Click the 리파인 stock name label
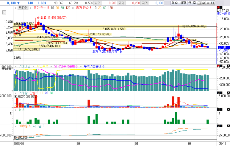Image resolution: width=230 pixels, height=146 pixels. click(23, 8)
